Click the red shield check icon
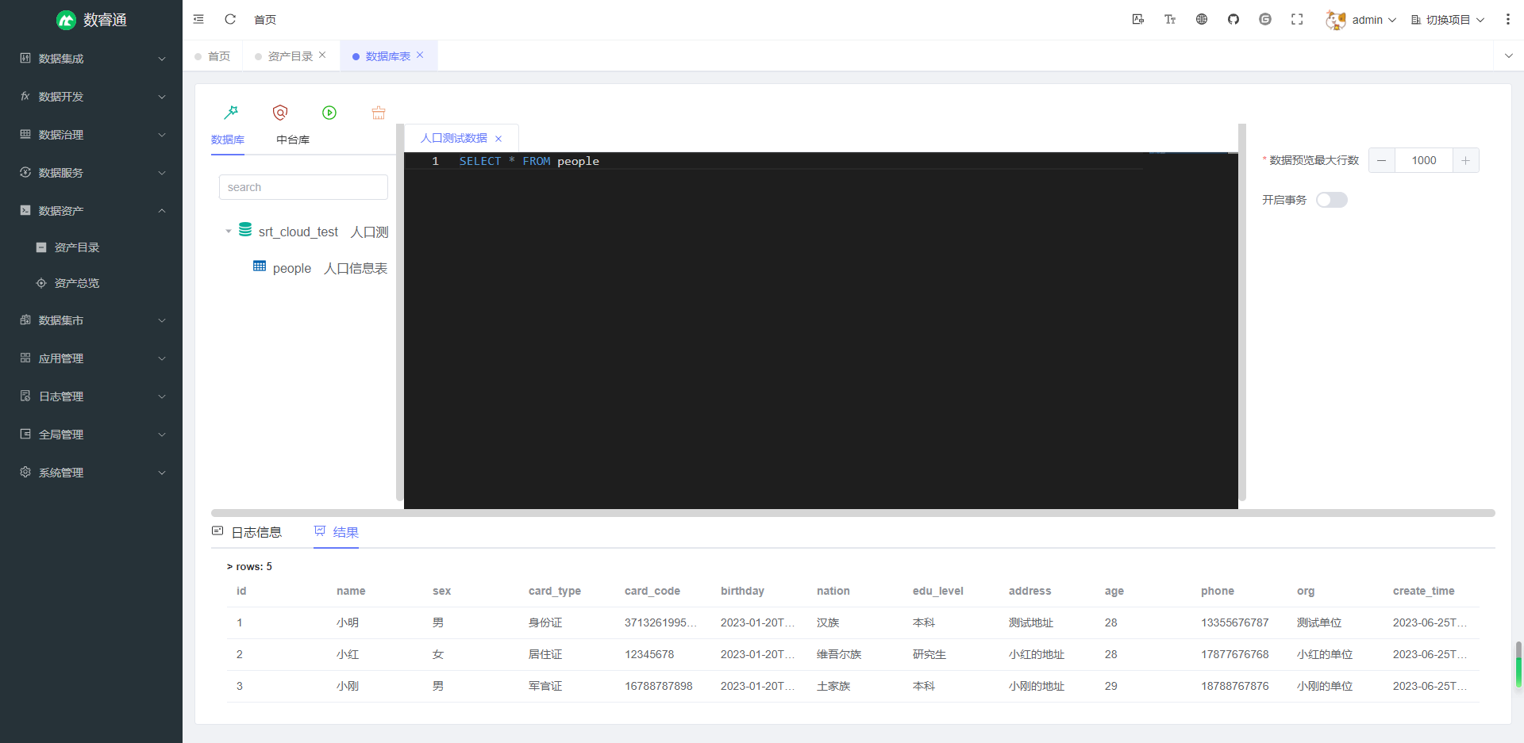 tap(280, 113)
